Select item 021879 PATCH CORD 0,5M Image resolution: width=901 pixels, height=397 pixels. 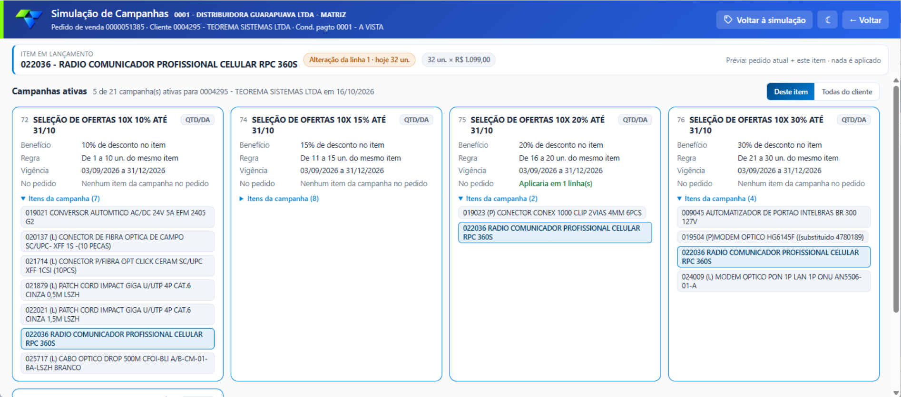coord(118,290)
